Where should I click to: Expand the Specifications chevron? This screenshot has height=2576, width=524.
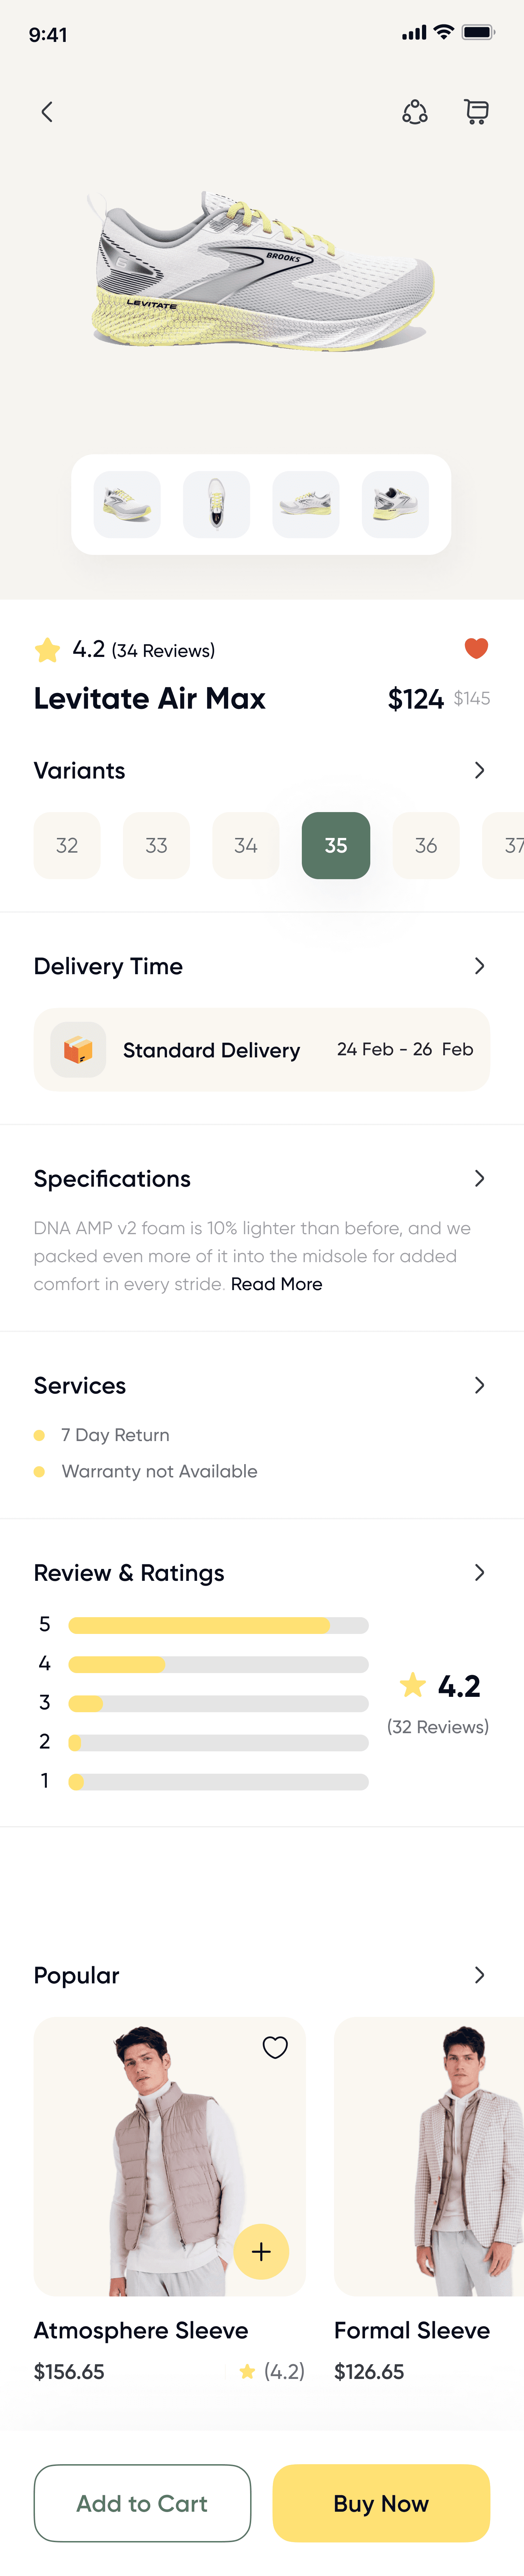coord(479,1178)
